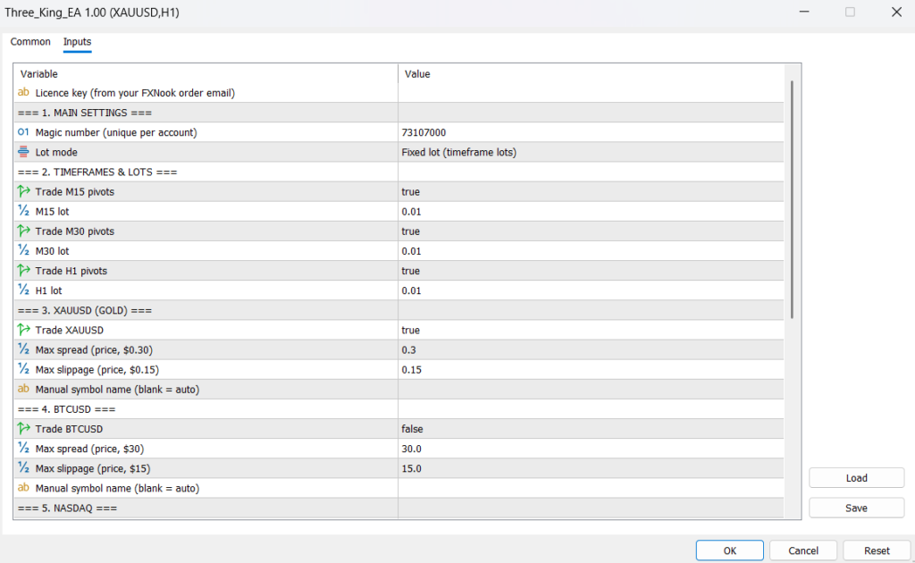The image size is (915, 563).
Task: Click 'Licence key (from your FXNook order email)' label
Action: [135, 93]
